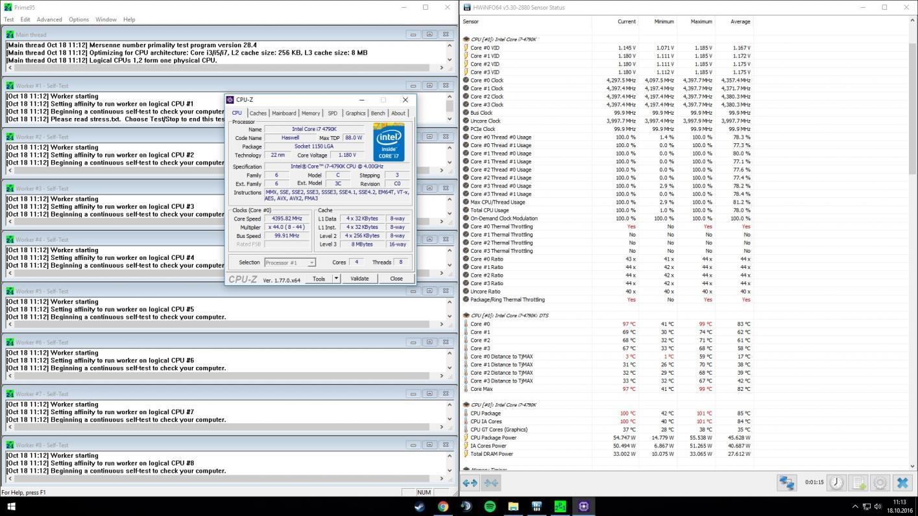This screenshot has height=516, width=918.
Task: Switch to the Memory tab in CPU-Z
Action: click(311, 113)
